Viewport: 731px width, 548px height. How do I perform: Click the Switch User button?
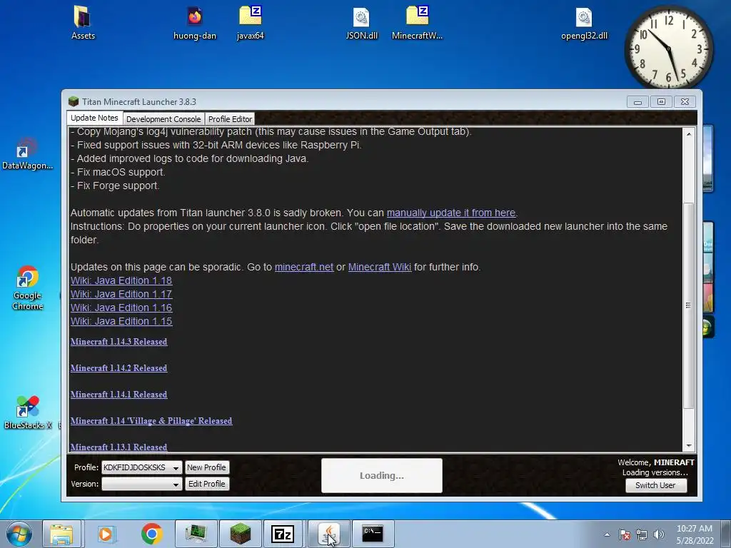[x=655, y=485]
